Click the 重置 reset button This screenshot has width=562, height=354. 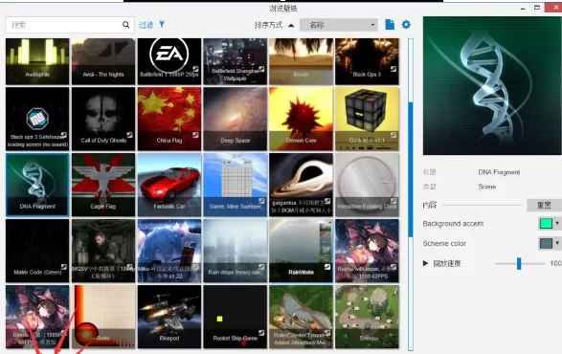(544, 206)
